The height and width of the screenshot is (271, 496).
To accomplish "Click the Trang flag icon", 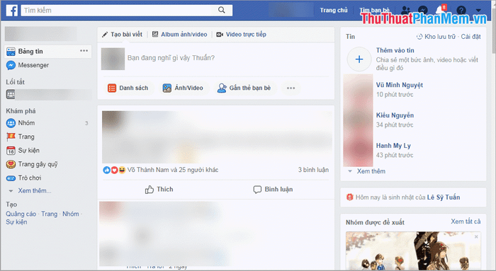I will [11, 137].
